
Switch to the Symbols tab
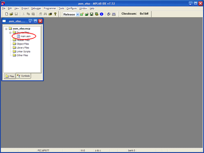tap(24, 76)
